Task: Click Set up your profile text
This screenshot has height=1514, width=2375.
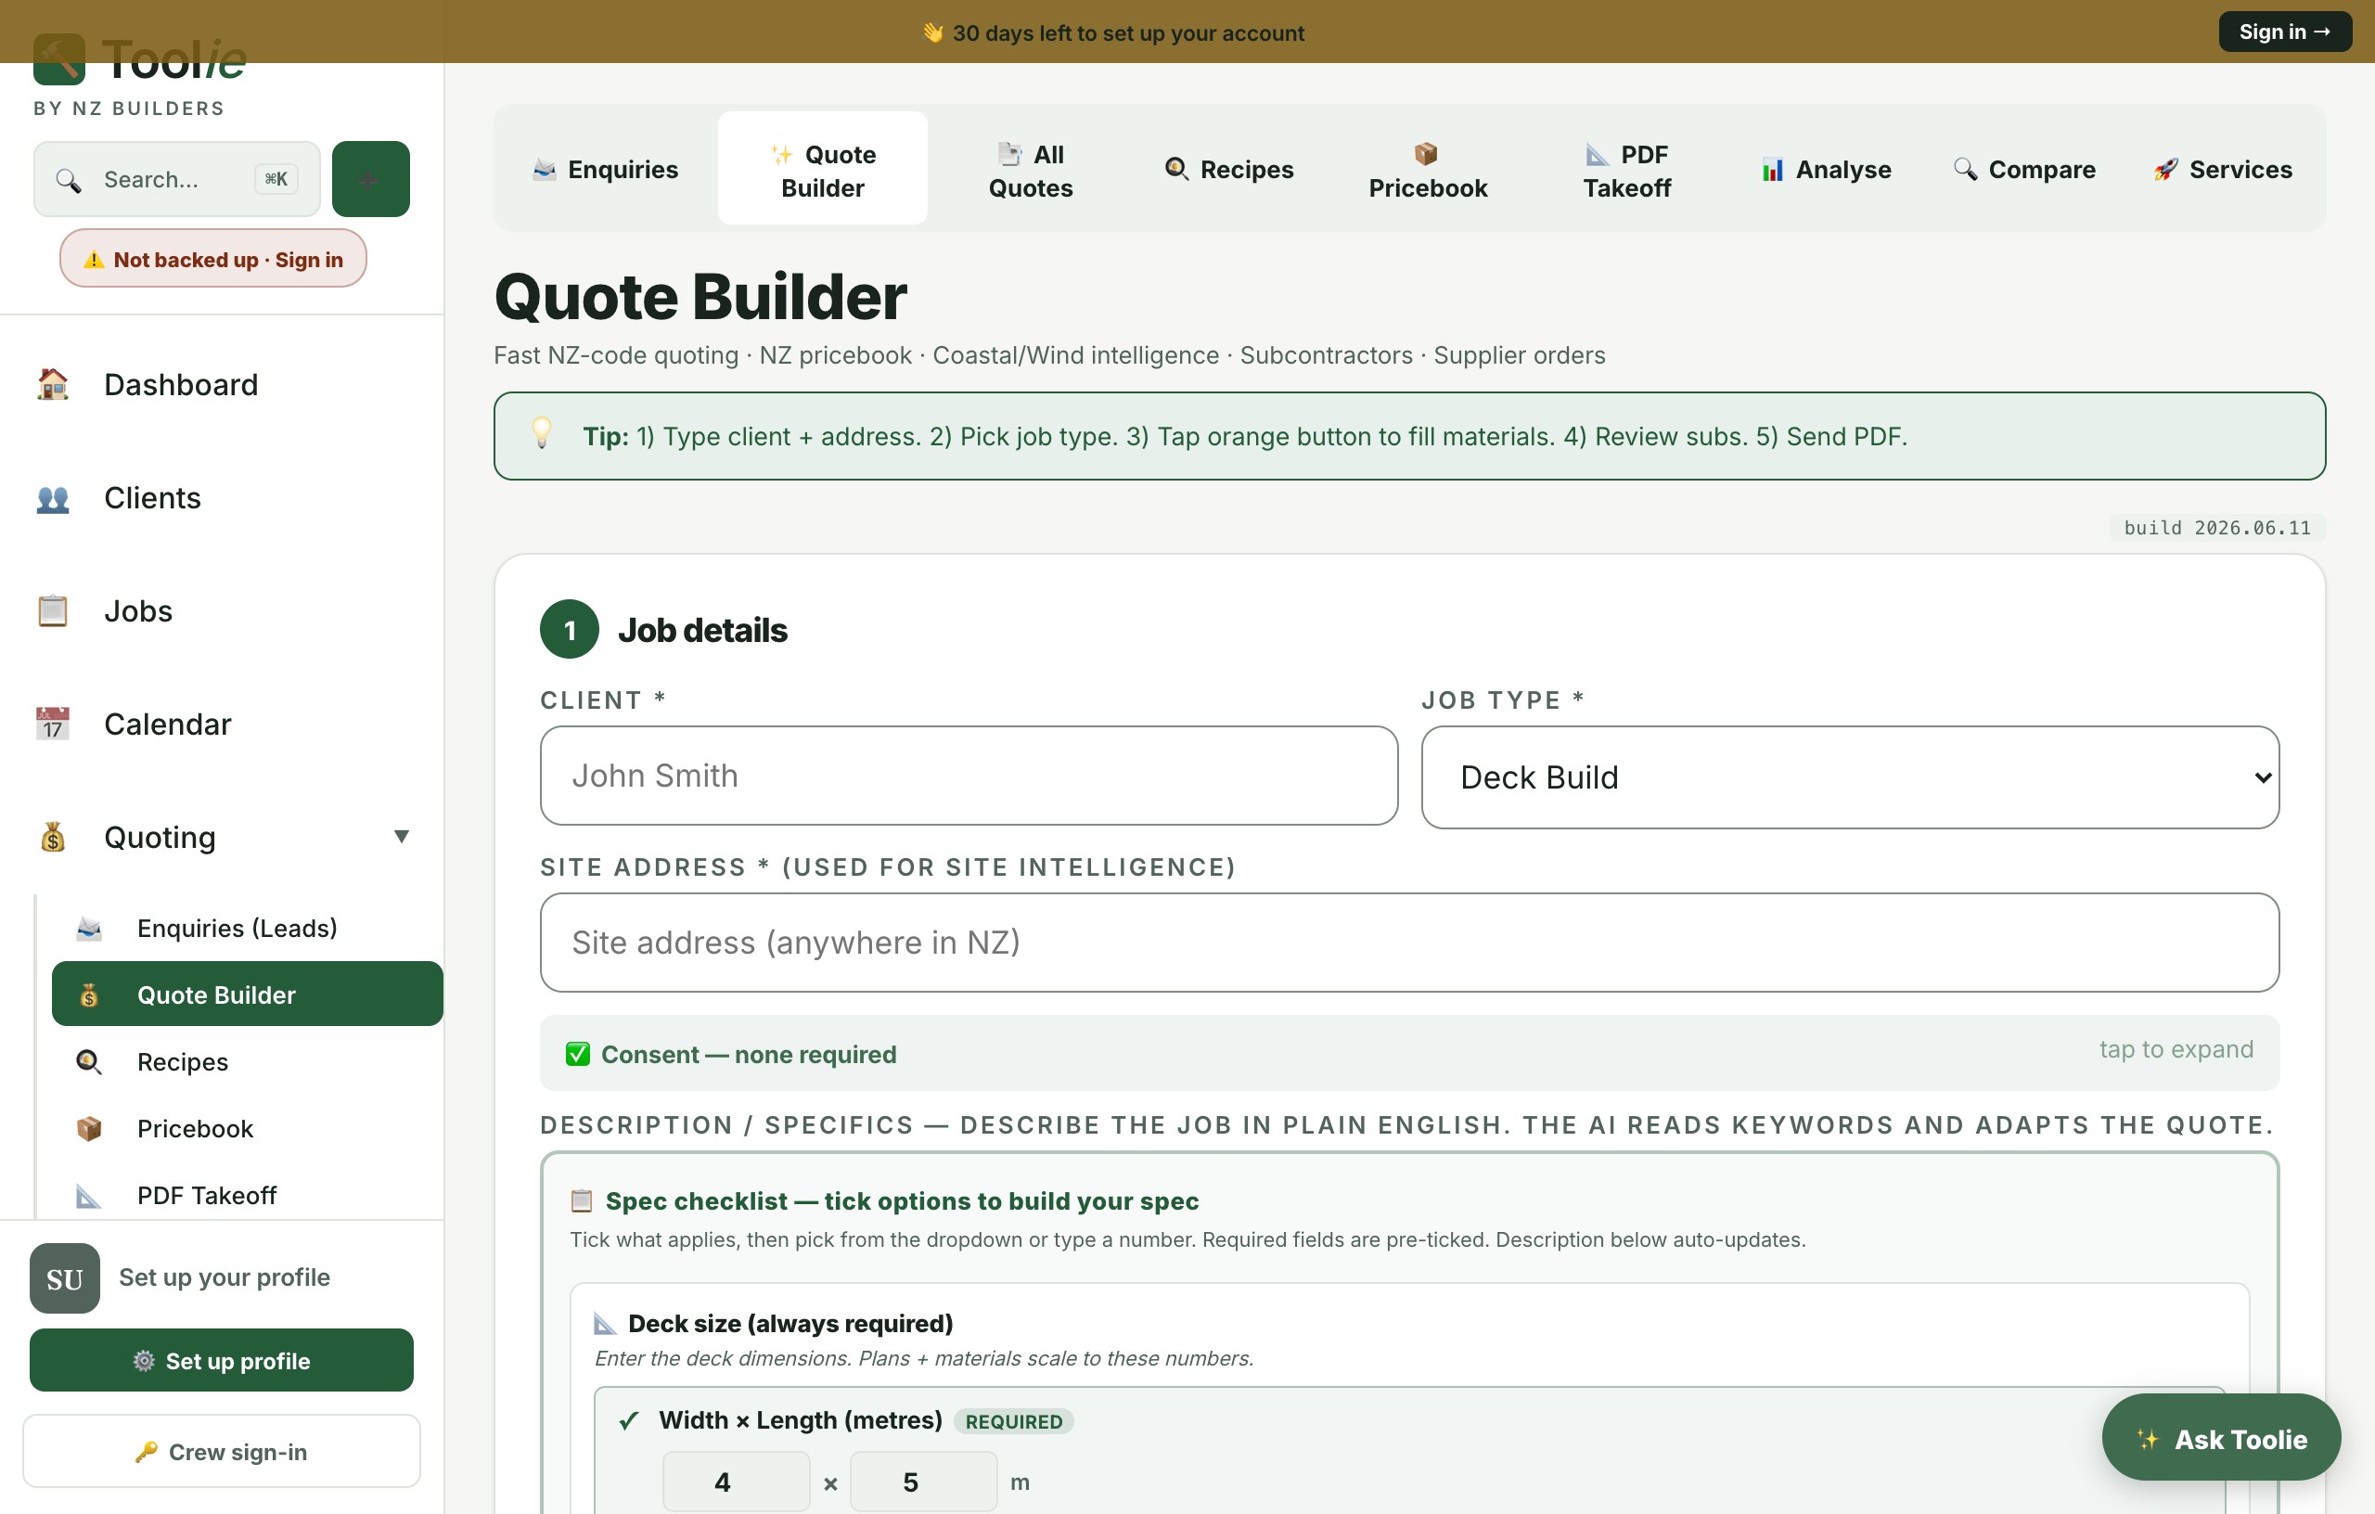Action: (x=224, y=1277)
